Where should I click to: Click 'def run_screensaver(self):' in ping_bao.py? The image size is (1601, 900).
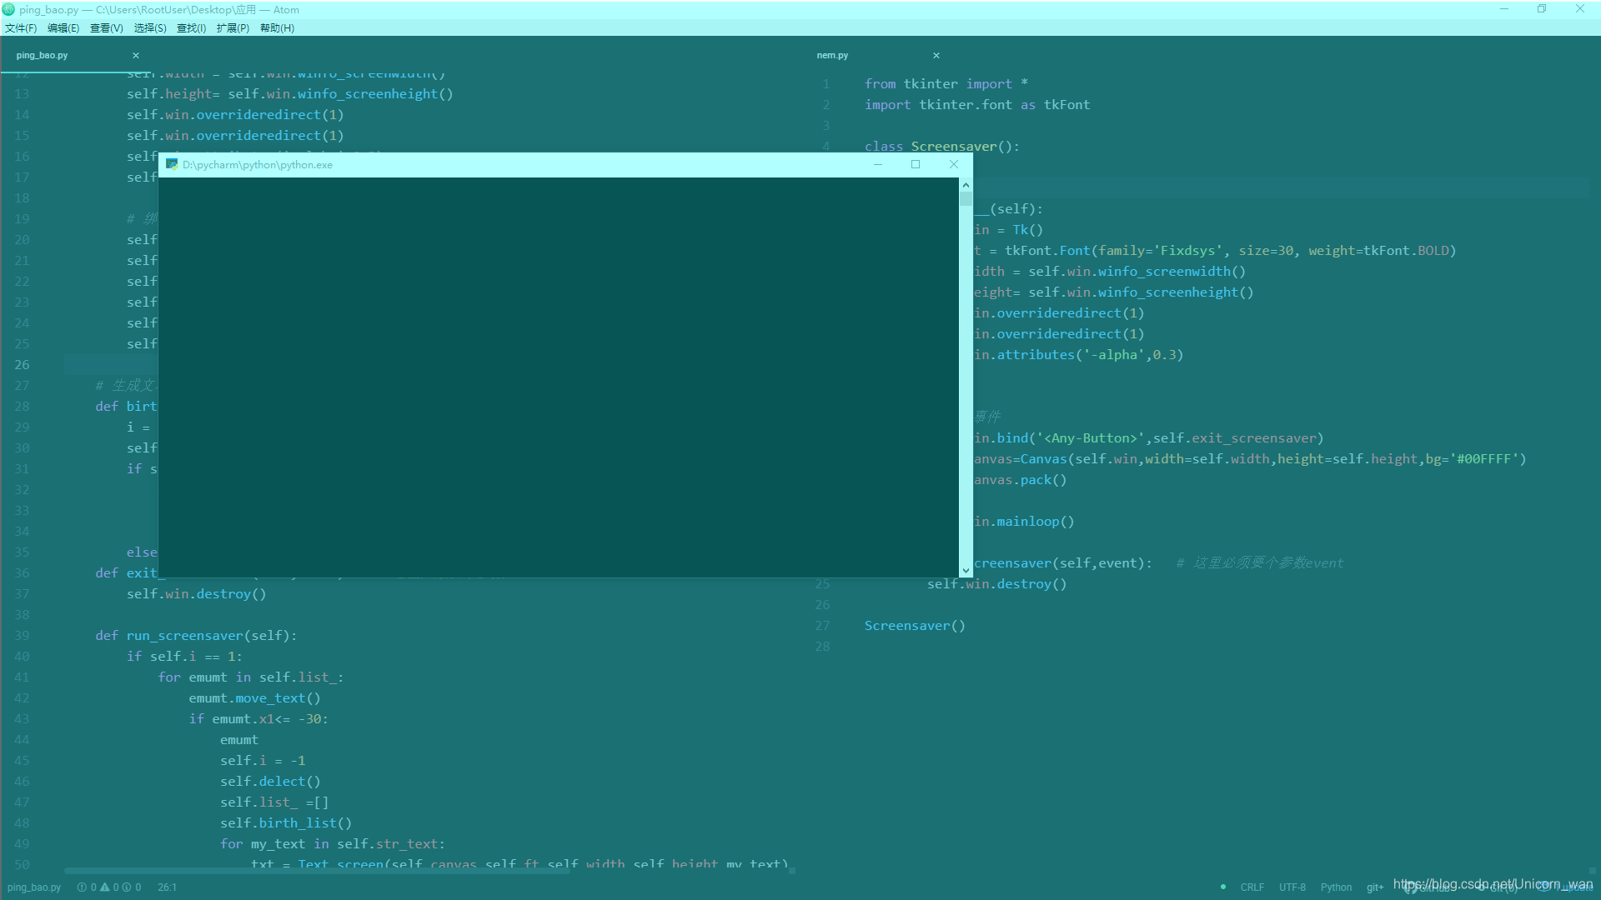[x=196, y=636]
